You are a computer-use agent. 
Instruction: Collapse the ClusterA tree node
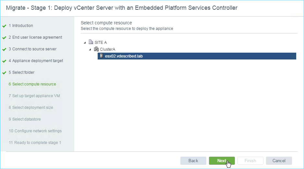tap(90, 49)
